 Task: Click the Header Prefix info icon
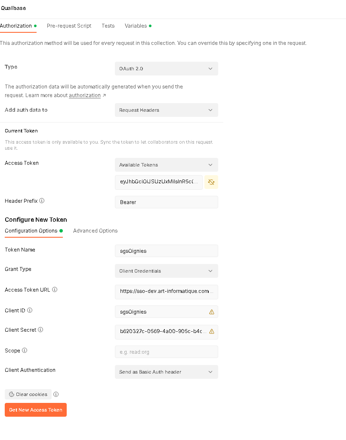tap(42, 201)
